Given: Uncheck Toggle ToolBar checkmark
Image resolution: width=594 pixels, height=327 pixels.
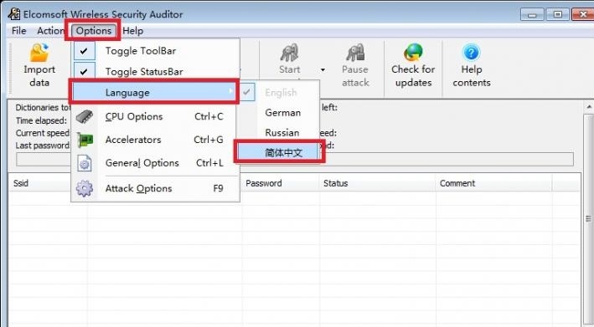Looking at the screenshot, I should (84, 51).
